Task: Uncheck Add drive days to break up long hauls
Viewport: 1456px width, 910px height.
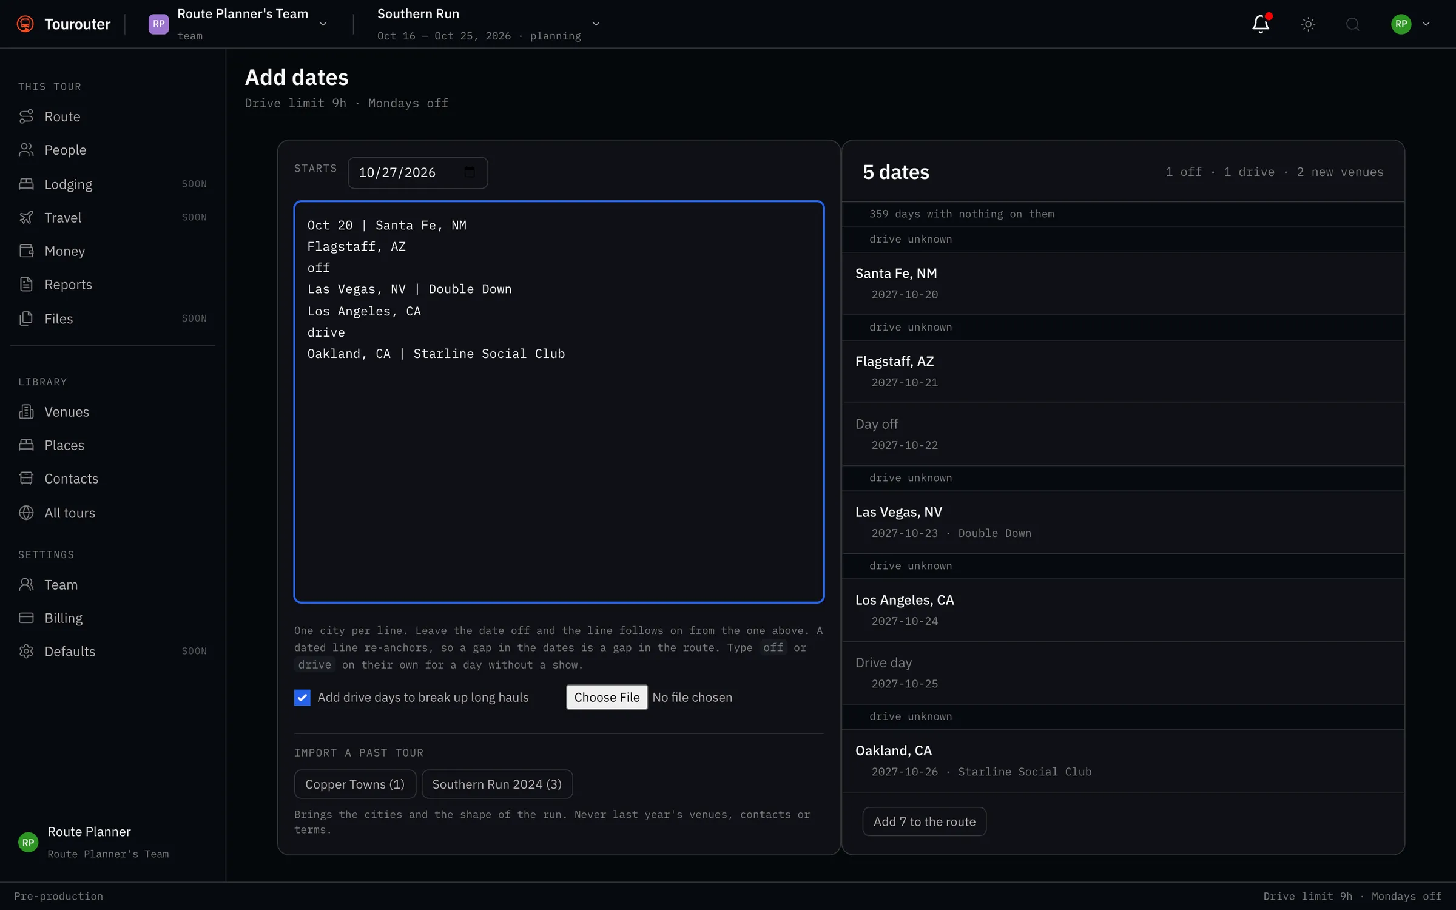Action: (x=302, y=698)
